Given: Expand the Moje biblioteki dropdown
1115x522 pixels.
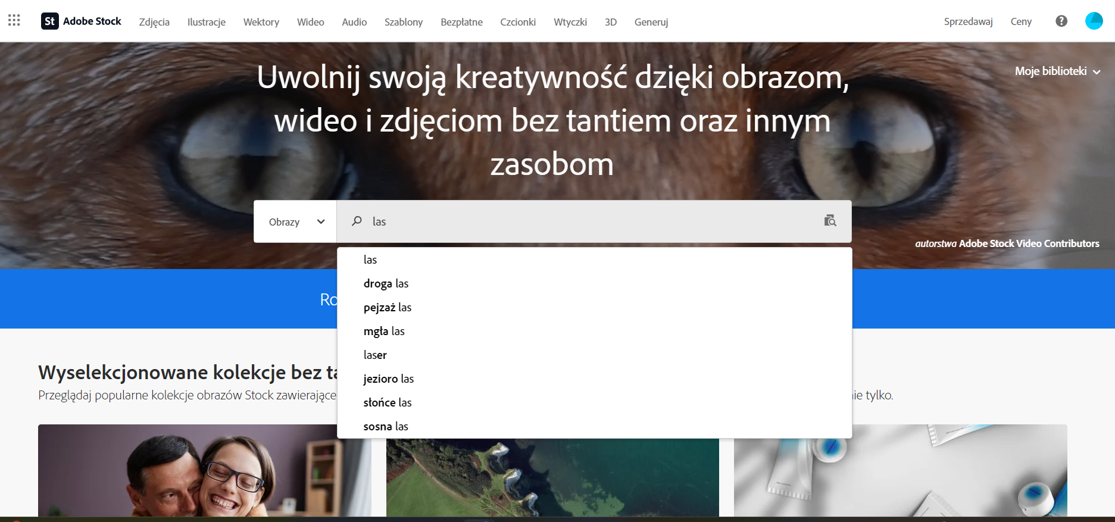Looking at the screenshot, I should tap(1057, 71).
